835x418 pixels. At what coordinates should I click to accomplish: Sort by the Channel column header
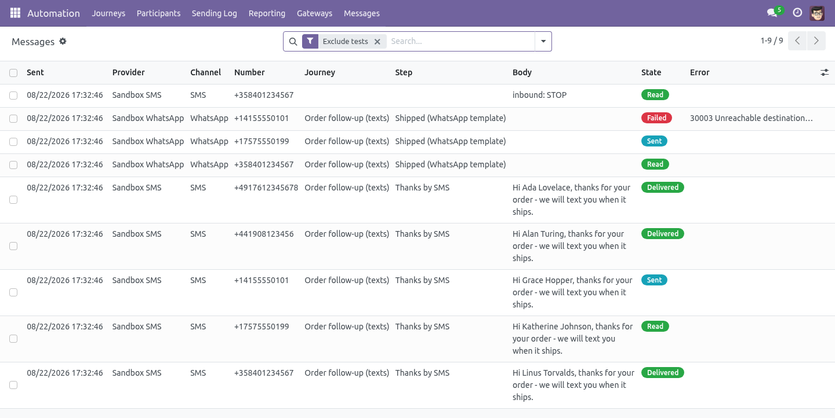206,72
